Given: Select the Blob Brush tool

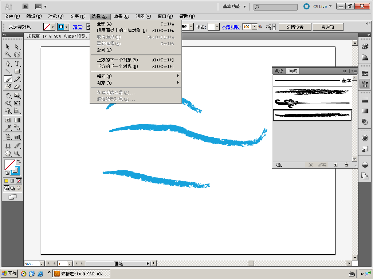Looking at the screenshot, I should pos(8,86).
